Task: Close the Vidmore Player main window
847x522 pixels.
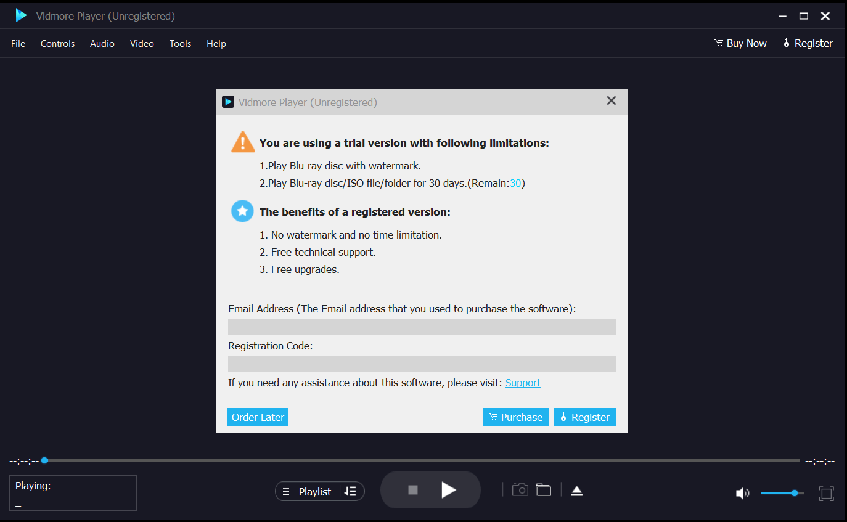Action: coord(825,16)
